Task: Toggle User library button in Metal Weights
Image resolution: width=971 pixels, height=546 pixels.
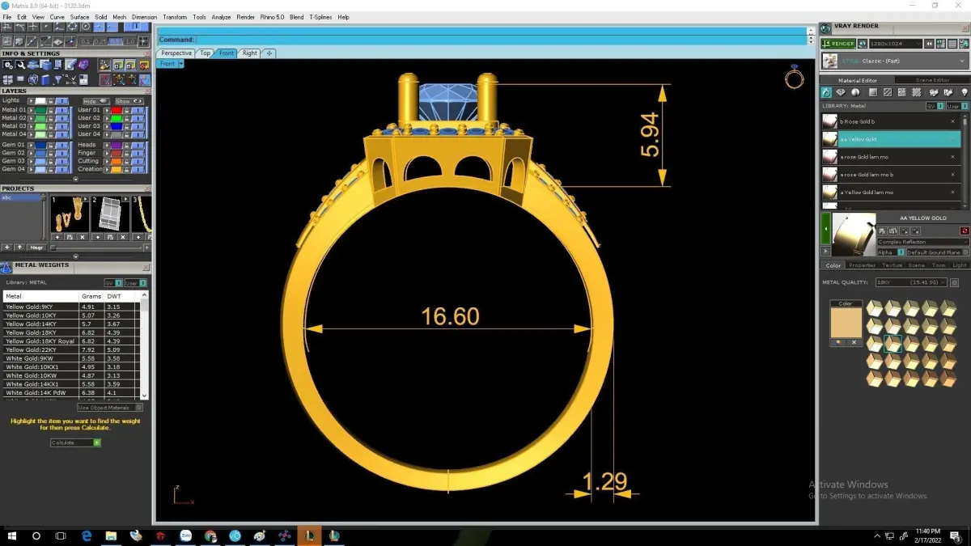Action: click(x=136, y=282)
